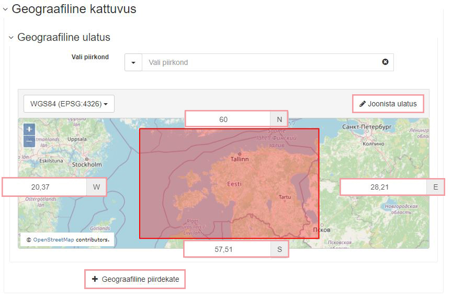The width and height of the screenshot is (452, 298).
Task: Click the E label beside east field
Action: 436,187
